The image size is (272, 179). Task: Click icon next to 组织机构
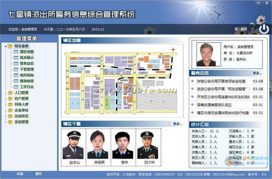point(16,75)
